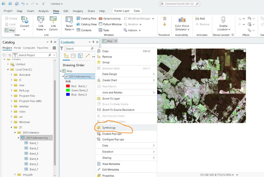
Task: Close the Map view tab
Action: [116, 41]
